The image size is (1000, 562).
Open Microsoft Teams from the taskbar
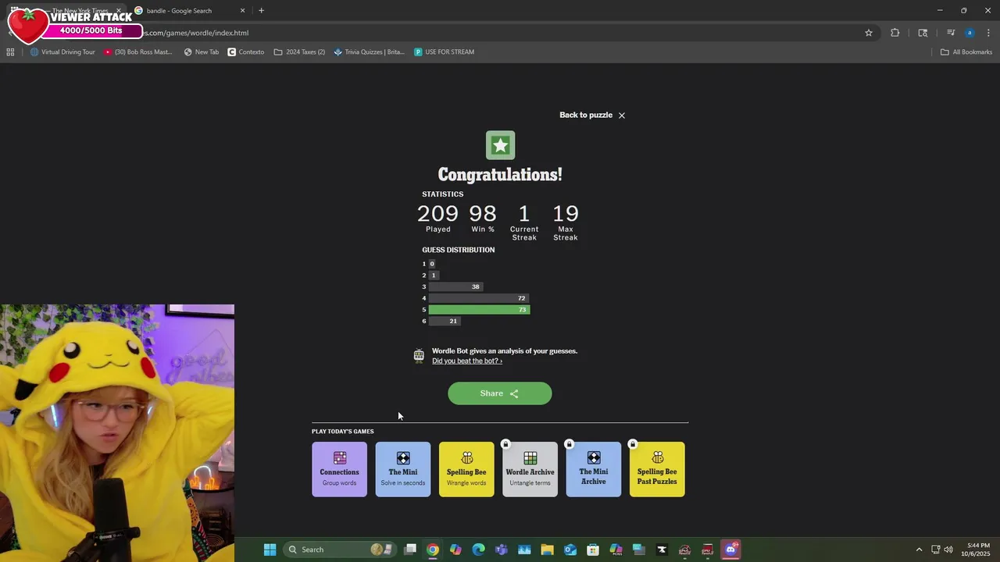pyautogui.click(x=502, y=550)
